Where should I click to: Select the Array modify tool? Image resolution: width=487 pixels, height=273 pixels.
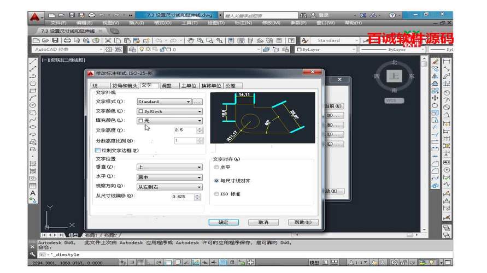click(x=435, y=91)
